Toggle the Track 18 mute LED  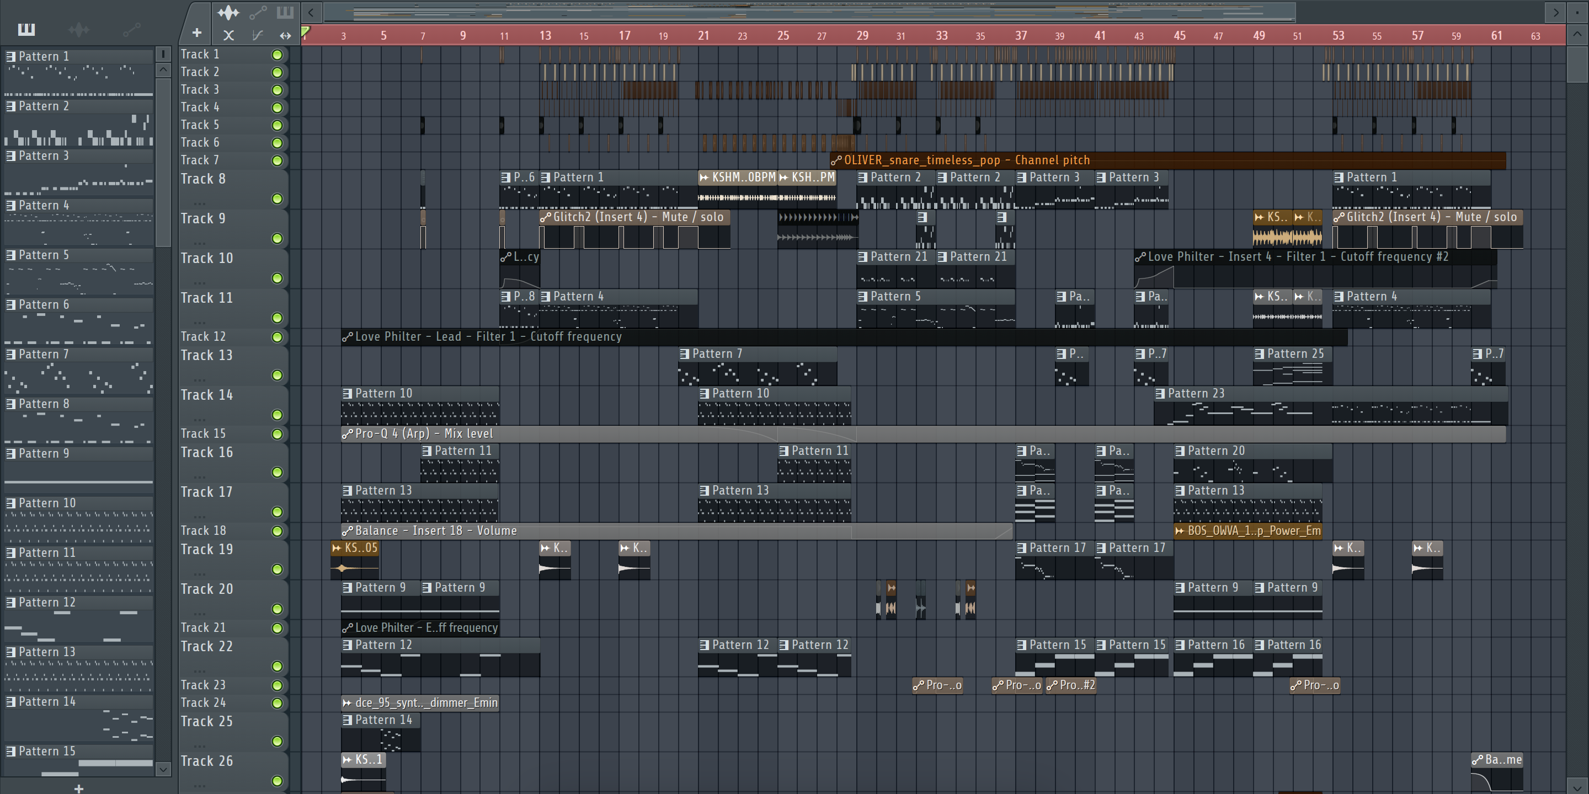pyautogui.click(x=278, y=532)
